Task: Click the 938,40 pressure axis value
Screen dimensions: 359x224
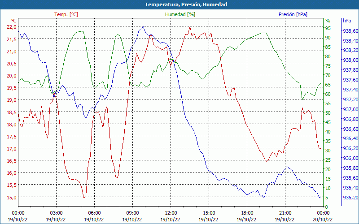Action: pyautogui.click(x=350, y=41)
